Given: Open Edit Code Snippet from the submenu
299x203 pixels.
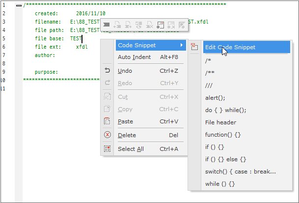Looking at the screenshot, I should [x=230, y=47].
